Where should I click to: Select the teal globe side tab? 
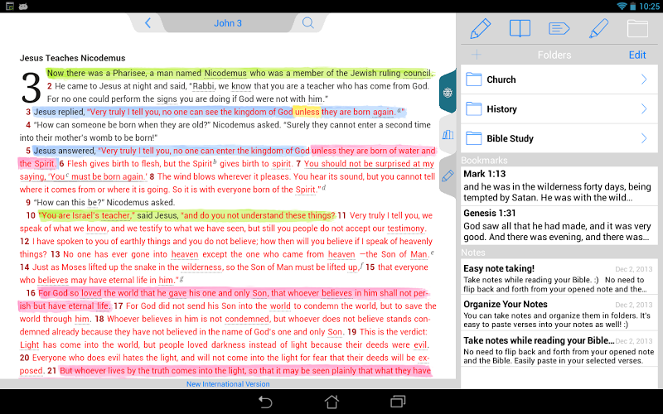tap(448, 93)
